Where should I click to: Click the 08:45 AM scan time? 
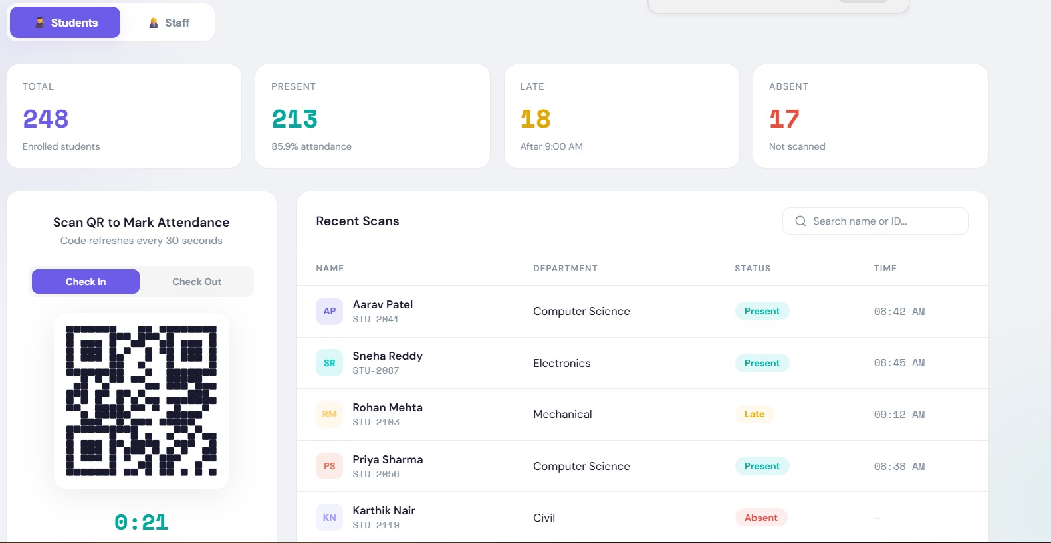[x=899, y=363]
